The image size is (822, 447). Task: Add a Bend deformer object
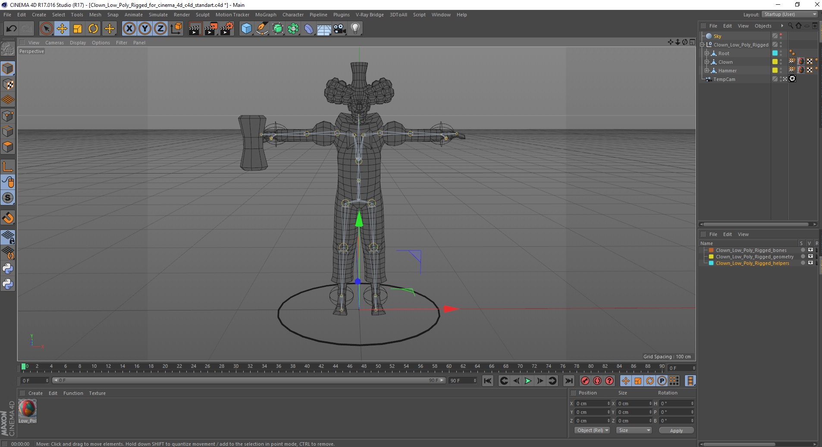(309, 29)
